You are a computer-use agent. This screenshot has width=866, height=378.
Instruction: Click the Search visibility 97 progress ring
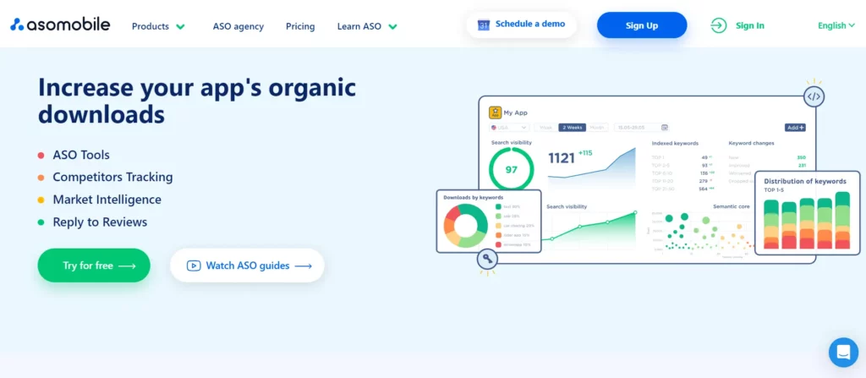click(x=511, y=169)
